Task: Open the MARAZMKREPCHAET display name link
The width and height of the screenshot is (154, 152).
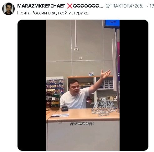Action: [x=41, y=6]
